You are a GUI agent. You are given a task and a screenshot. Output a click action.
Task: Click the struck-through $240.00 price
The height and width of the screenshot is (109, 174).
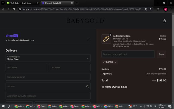[163, 36]
